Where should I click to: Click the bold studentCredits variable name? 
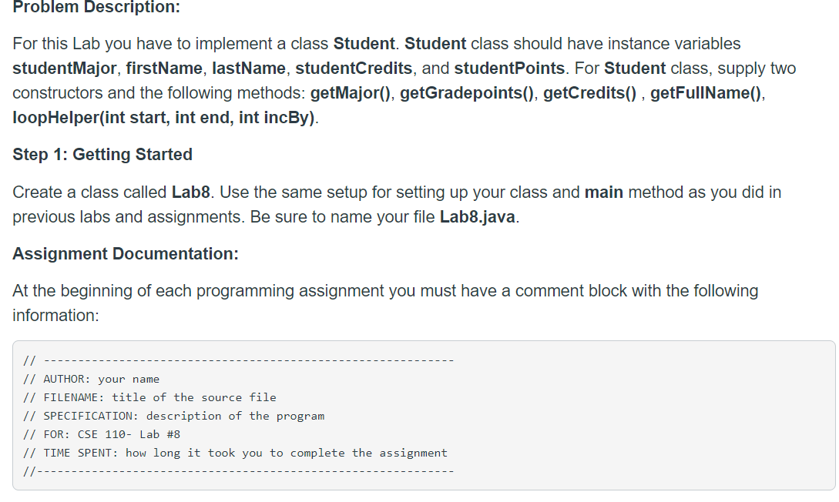point(354,69)
